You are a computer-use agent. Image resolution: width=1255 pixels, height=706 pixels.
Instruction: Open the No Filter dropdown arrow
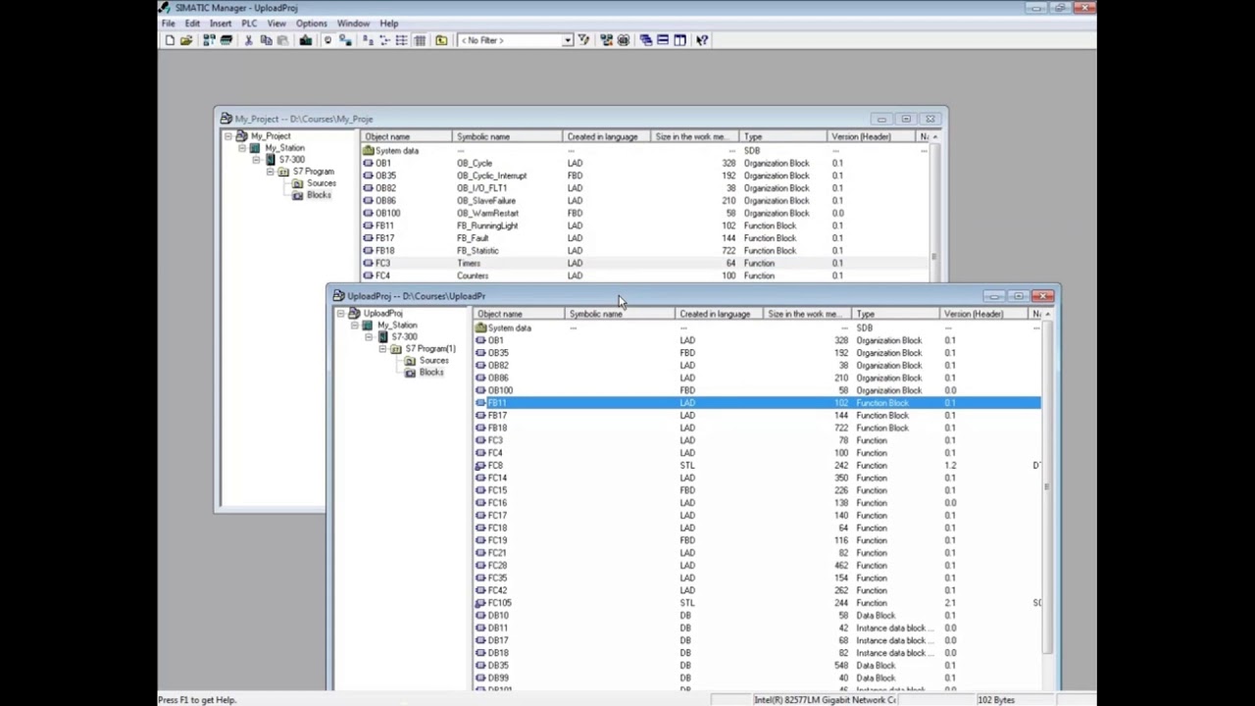coord(567,40)
